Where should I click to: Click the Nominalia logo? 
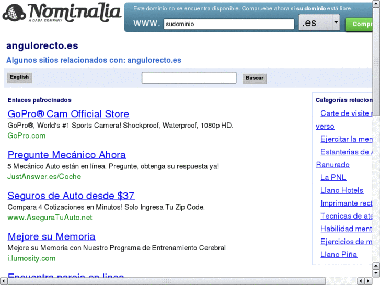(x=62, y=13)
